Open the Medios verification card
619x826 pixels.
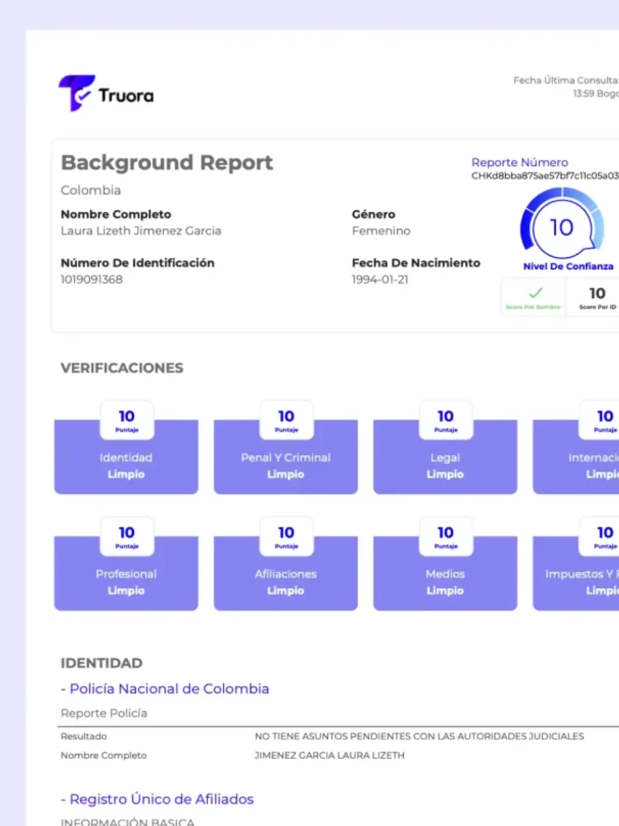(445, 573)
